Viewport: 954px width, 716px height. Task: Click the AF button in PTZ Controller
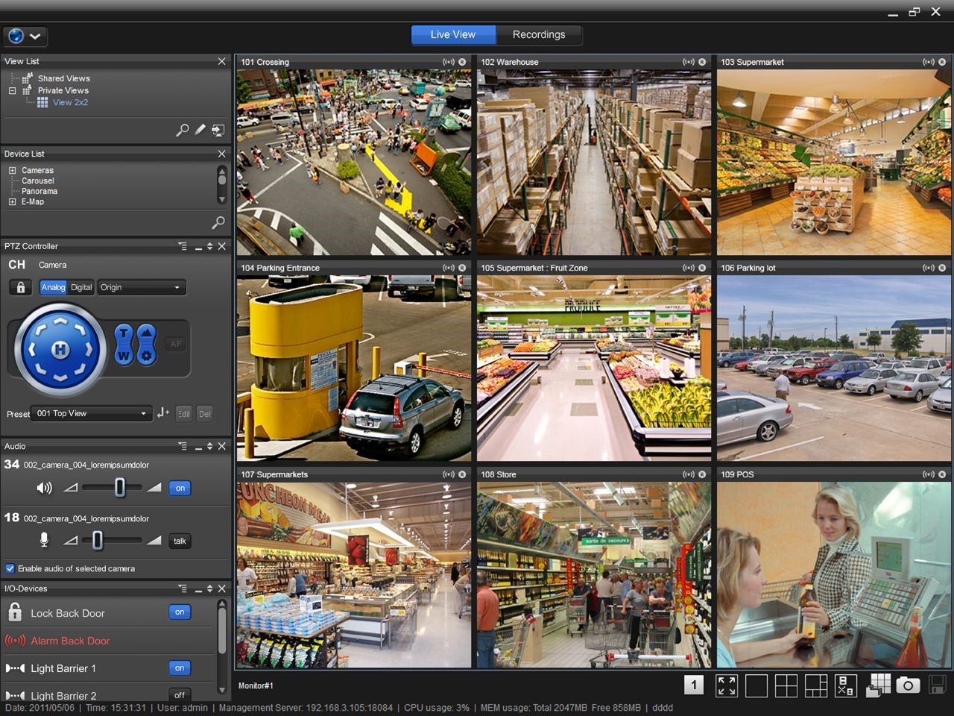[x=175, y=344]
